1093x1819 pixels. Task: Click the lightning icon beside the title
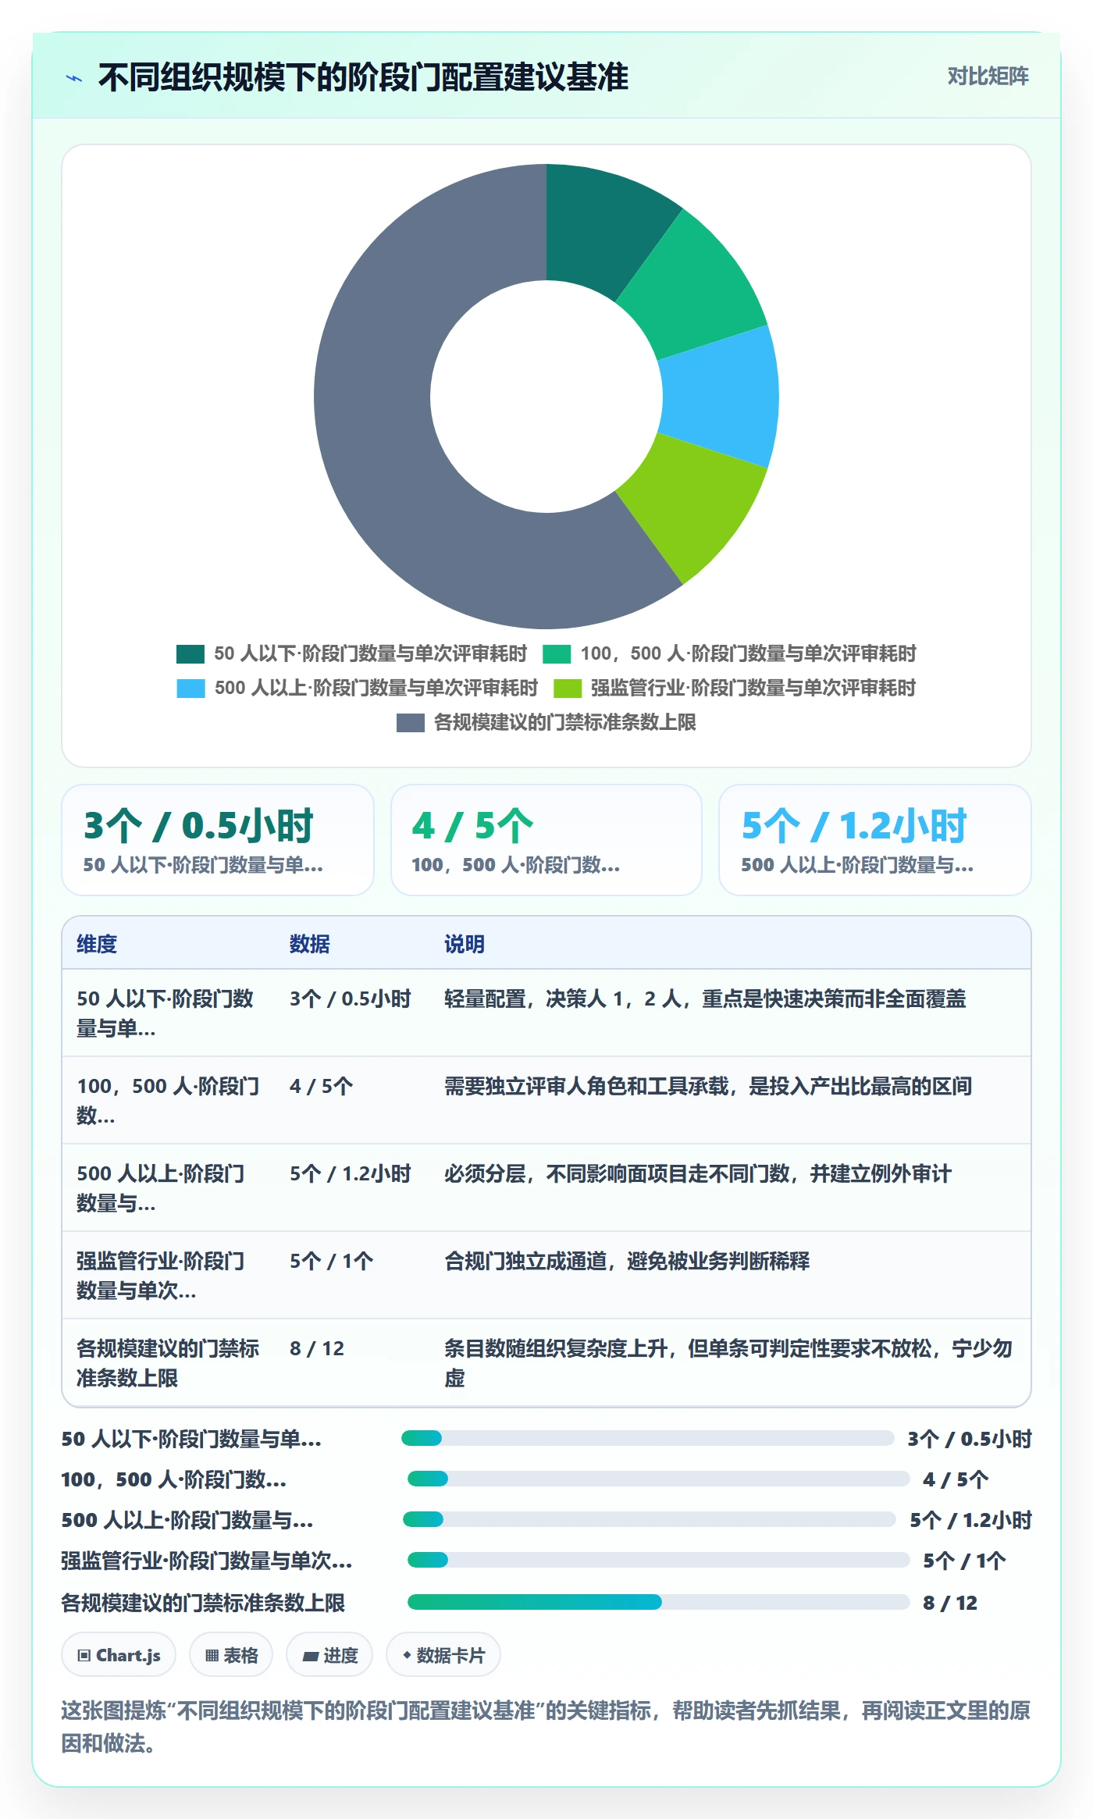point(74,78)
